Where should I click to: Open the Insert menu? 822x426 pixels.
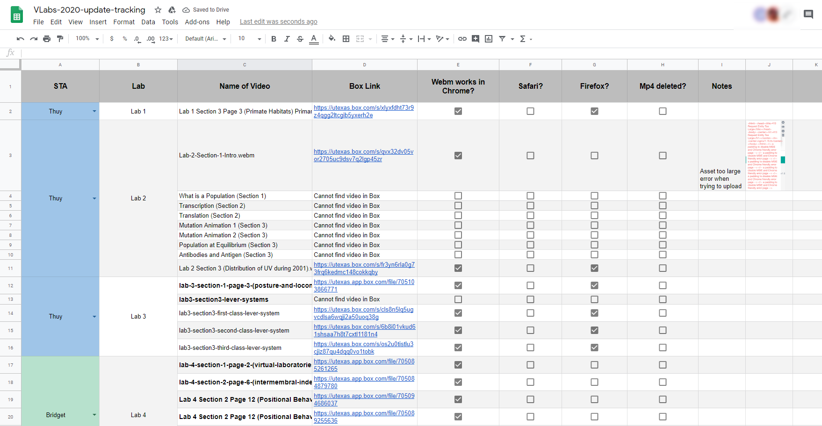[x=98, y=22]
